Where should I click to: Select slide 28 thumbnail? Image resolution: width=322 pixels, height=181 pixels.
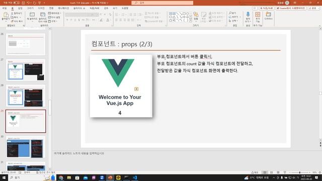pyautogui.click(x=26, y=96)
